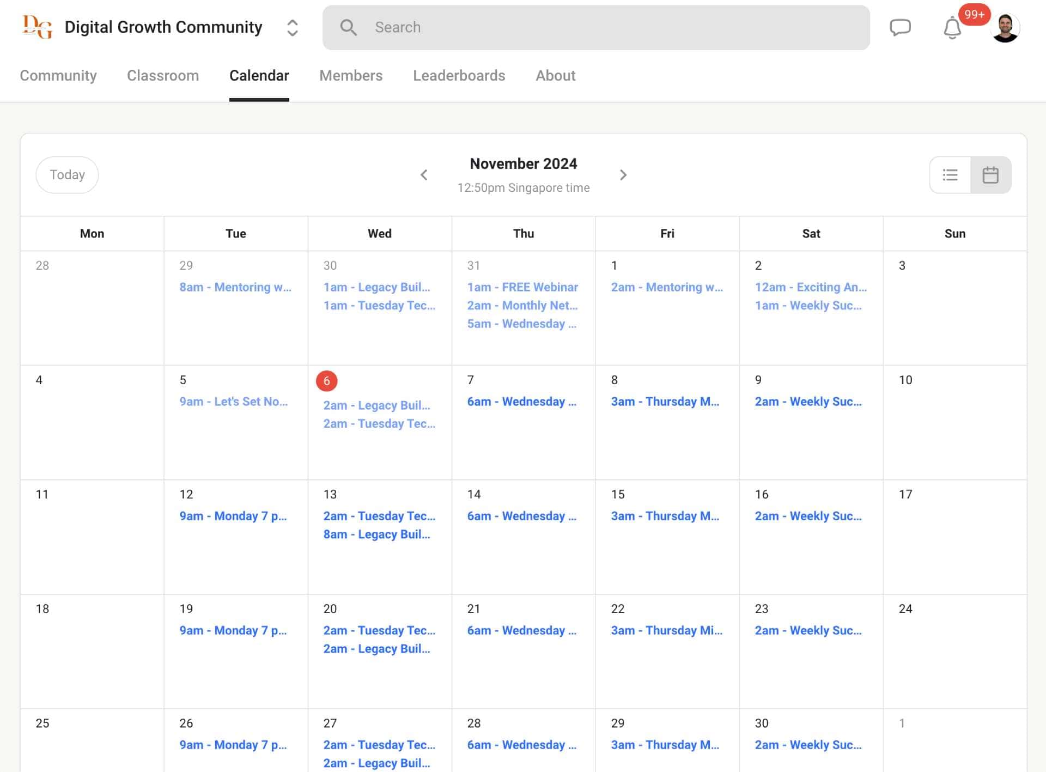Switch to calendar grid view
This screenshot has height=772, width=1046.
pyautogui.click(x=990, y=175)
